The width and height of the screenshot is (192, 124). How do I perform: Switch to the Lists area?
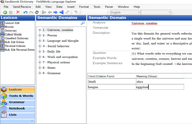tap(18, 115)
